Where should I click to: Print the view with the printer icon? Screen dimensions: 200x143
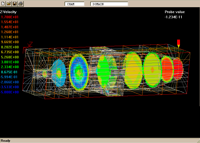click(x=21, y=4)
